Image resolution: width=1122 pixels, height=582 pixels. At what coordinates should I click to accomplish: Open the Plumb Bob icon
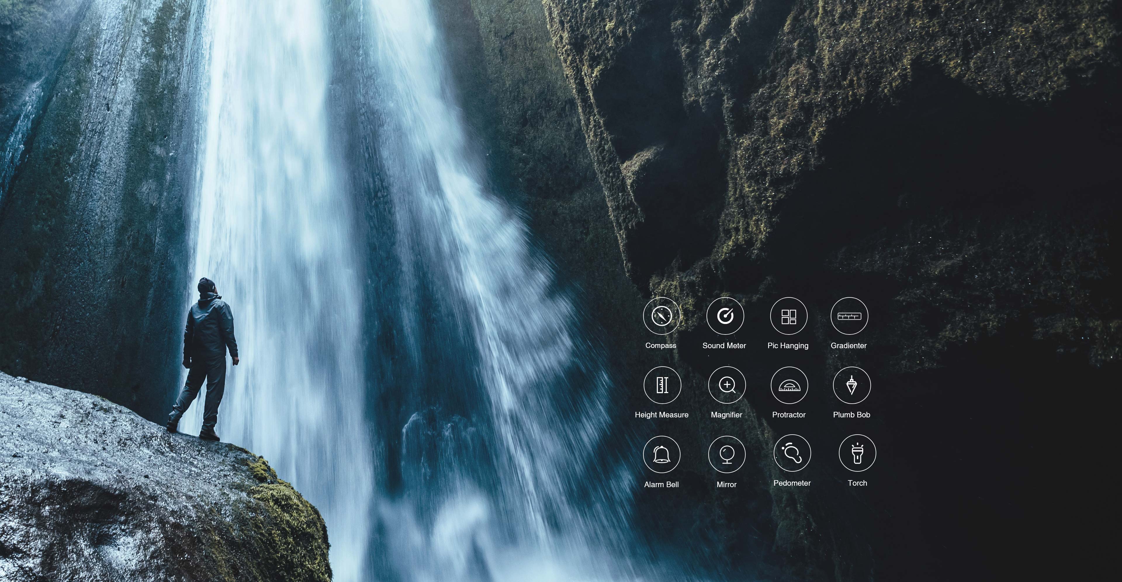pos(851,385)
